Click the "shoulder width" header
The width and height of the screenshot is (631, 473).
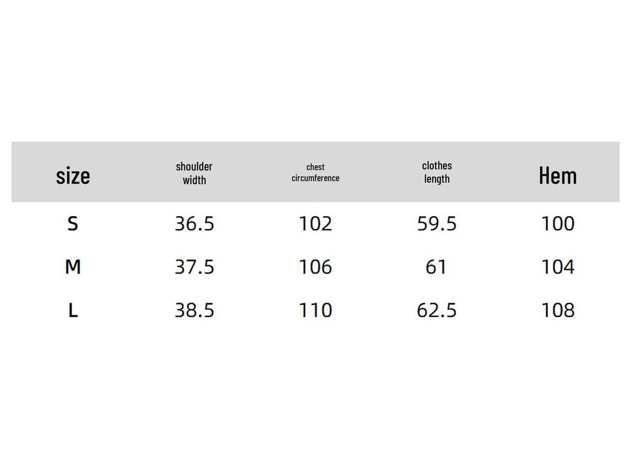pyautogui.click(x=194, y=173)
